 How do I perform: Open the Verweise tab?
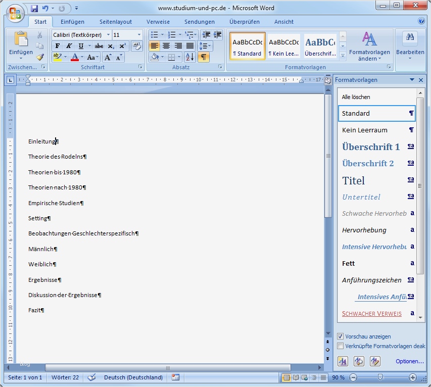158,22
